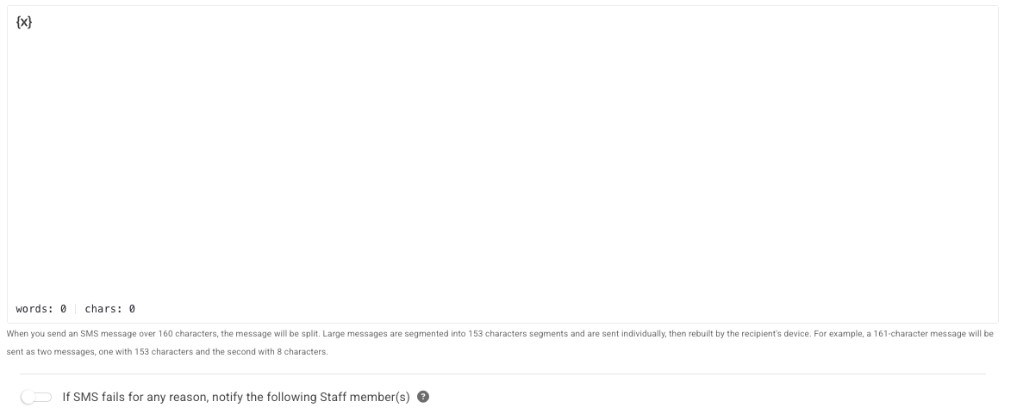
Task: Enable the SMS failure notification switch
Action: 36,397
